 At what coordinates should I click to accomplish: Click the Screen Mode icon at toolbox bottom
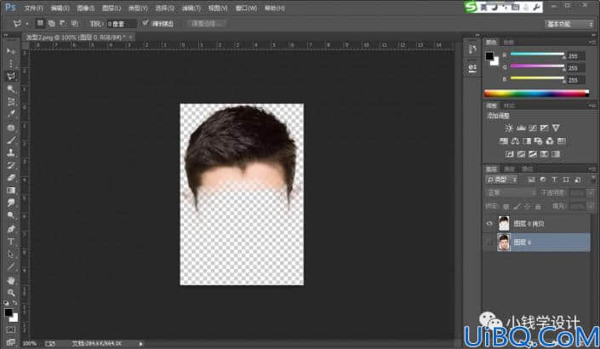click(x=11, y=341)
